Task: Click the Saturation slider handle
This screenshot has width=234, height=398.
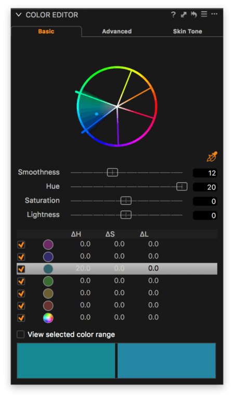Action: point(126,201)
